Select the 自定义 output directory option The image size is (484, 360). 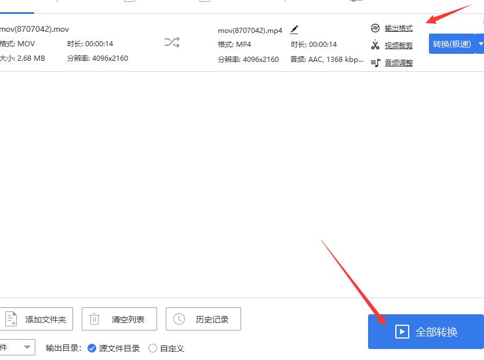[152, 348]
